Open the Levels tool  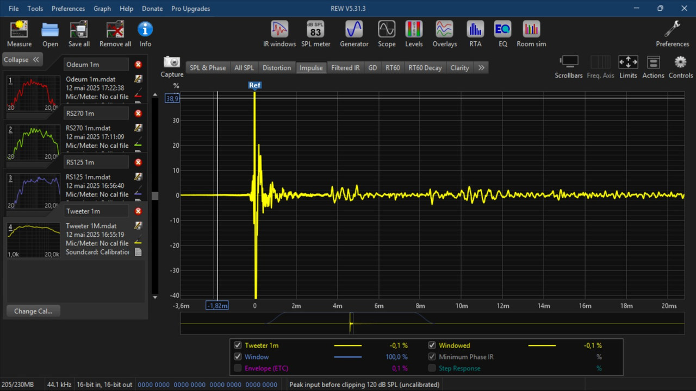coord(414,29)
